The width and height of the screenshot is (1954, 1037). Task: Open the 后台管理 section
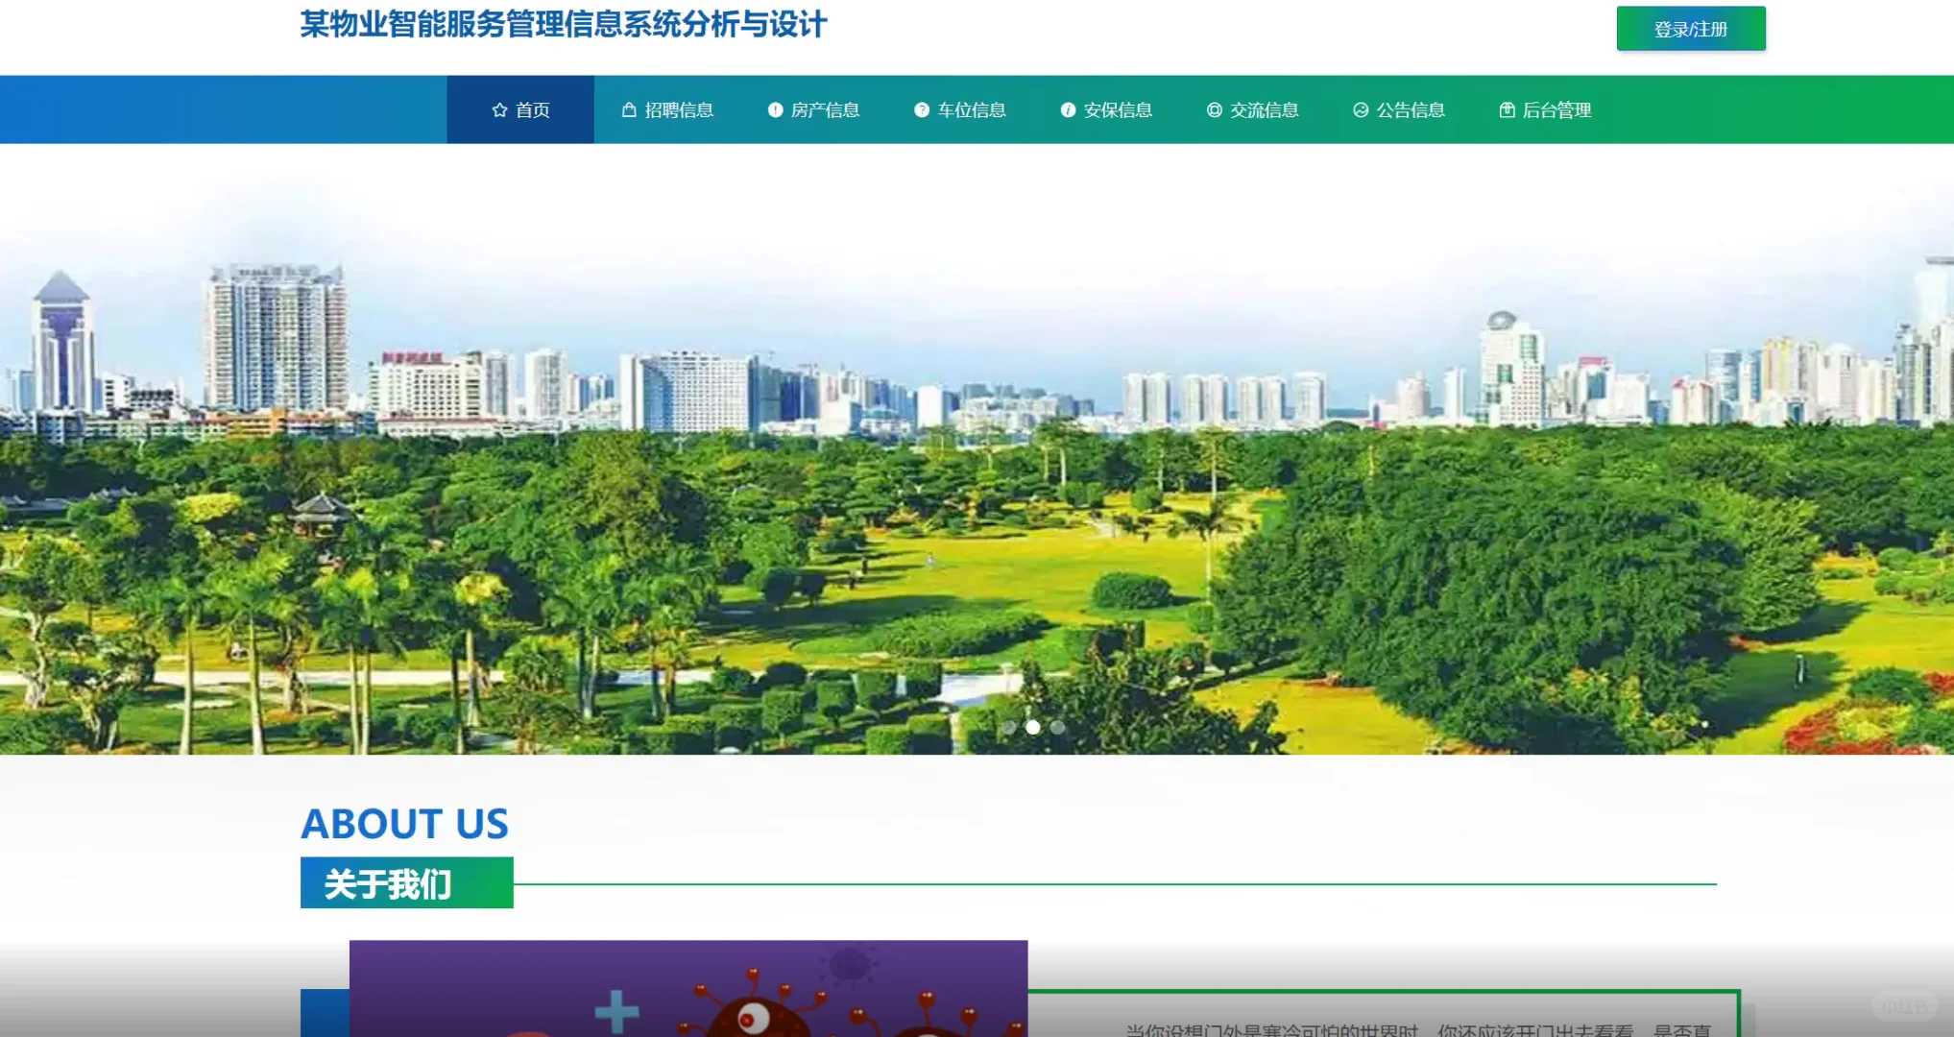pos(1545,109)
